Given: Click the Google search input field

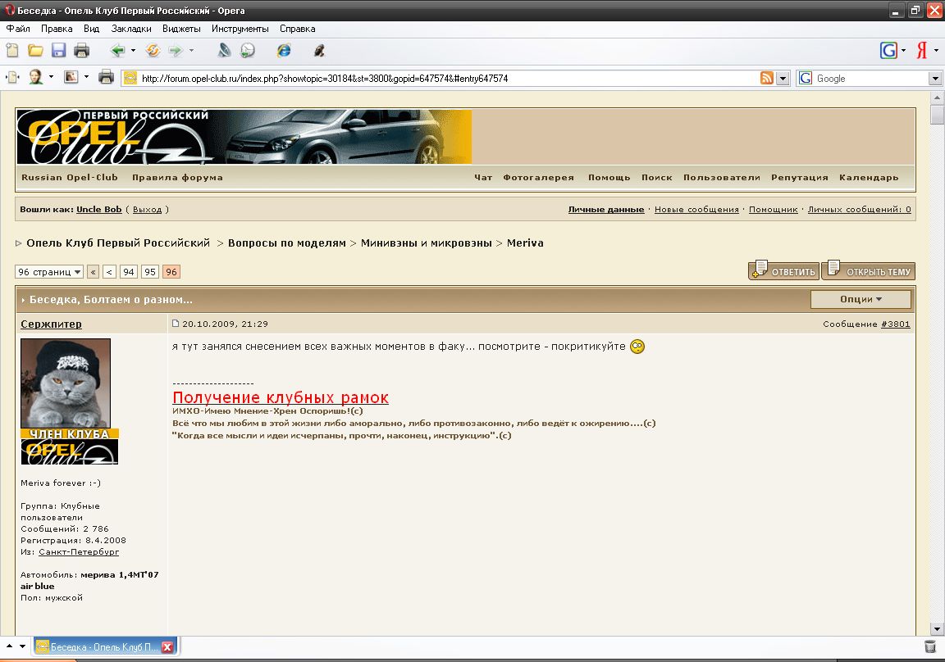Looking at the screenshot, I should 871,78.
